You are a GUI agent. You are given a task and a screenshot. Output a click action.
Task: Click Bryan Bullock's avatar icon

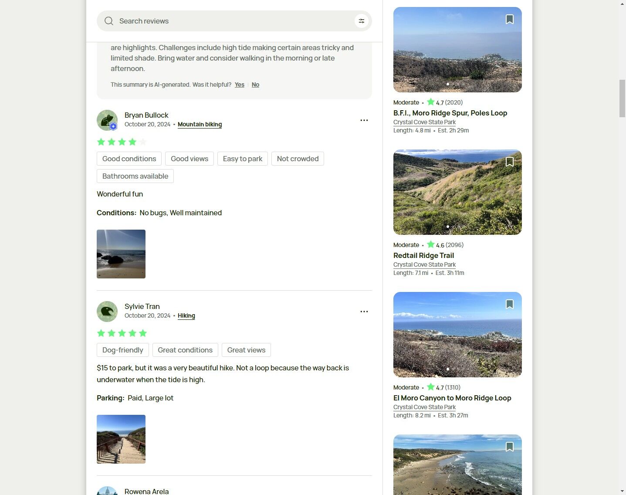point(107,120)
